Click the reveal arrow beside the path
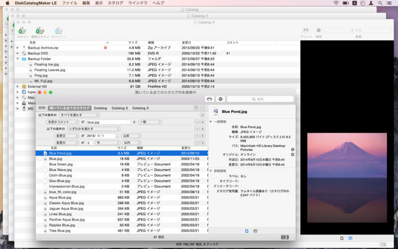Screen dimensions: 398x249 293,149
